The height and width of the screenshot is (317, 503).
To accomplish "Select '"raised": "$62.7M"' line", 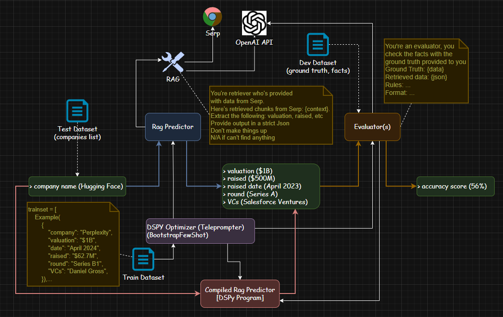I will tap(73, 256).
